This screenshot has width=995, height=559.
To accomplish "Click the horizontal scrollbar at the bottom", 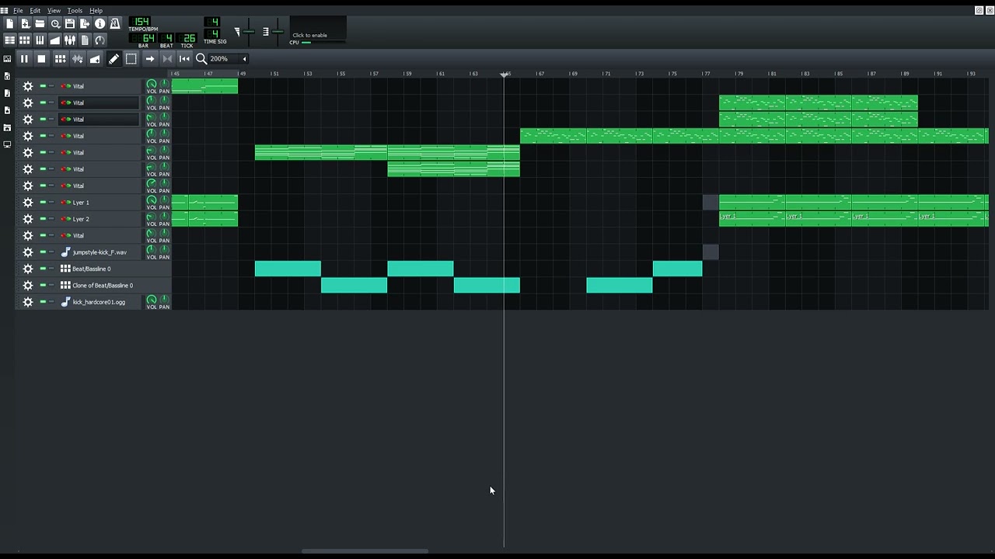I will [365, 551].
